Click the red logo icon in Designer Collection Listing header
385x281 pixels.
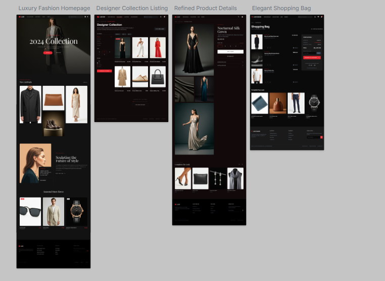click(x=98, y=17)
